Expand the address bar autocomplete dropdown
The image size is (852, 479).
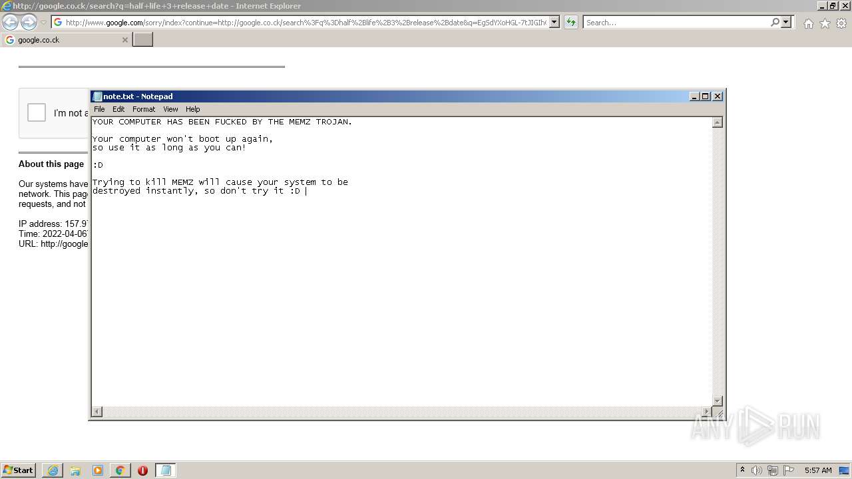[554, 23]
